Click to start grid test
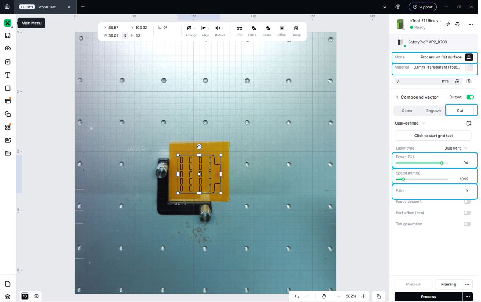This screenshot has width=481, height=302. coord(434,136)
